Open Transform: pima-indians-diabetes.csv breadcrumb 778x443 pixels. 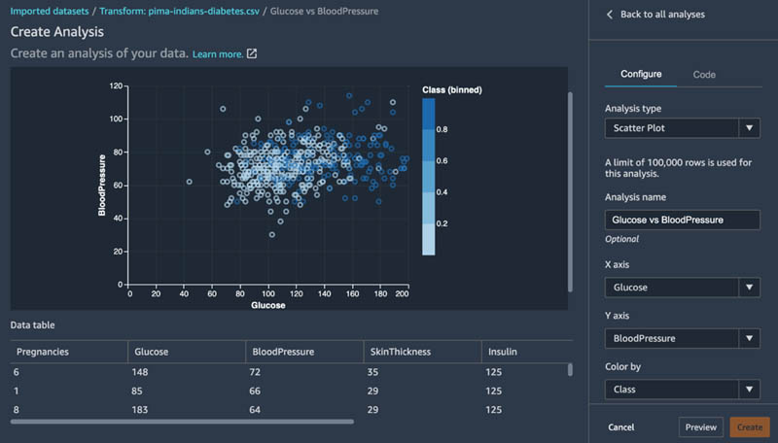(179, 11)
